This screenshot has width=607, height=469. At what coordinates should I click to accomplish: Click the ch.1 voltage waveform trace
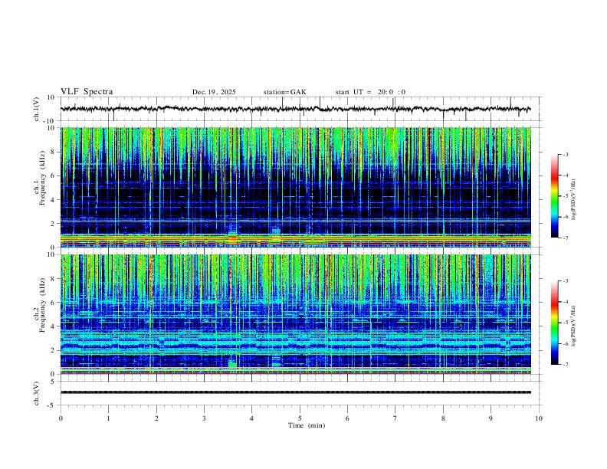click(x=295, y=109)
